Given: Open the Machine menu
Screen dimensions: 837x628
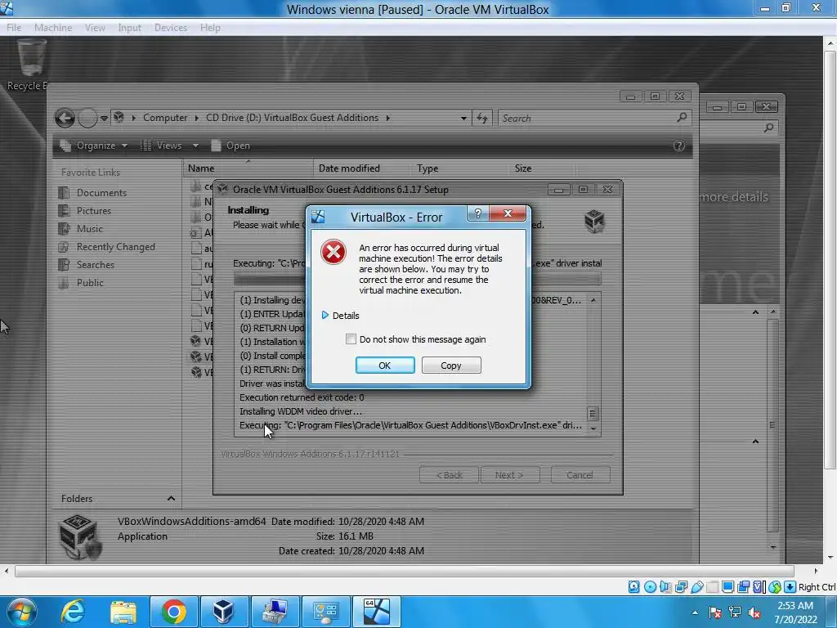Looking at the screenshot, I should (53, 28).
